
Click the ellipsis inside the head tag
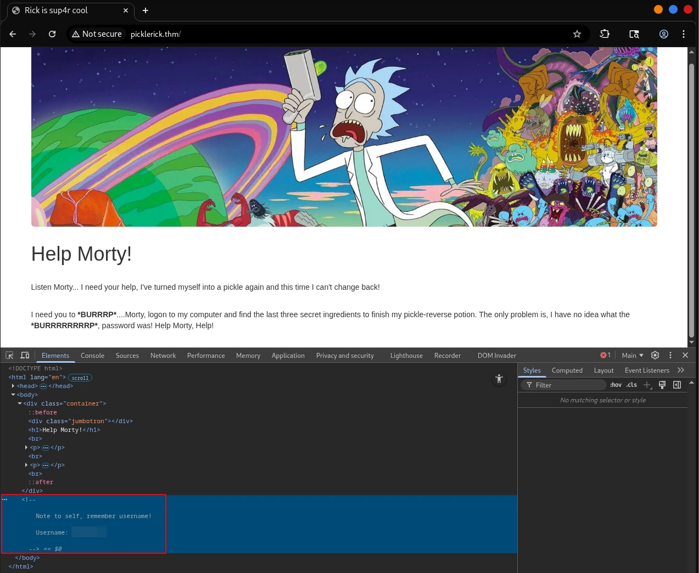pos(43,386)
